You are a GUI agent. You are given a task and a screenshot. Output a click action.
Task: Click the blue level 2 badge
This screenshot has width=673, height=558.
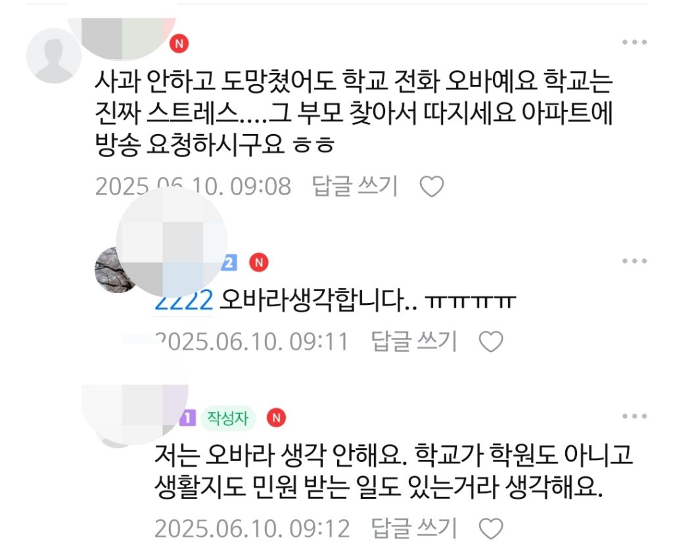(229, 263)
